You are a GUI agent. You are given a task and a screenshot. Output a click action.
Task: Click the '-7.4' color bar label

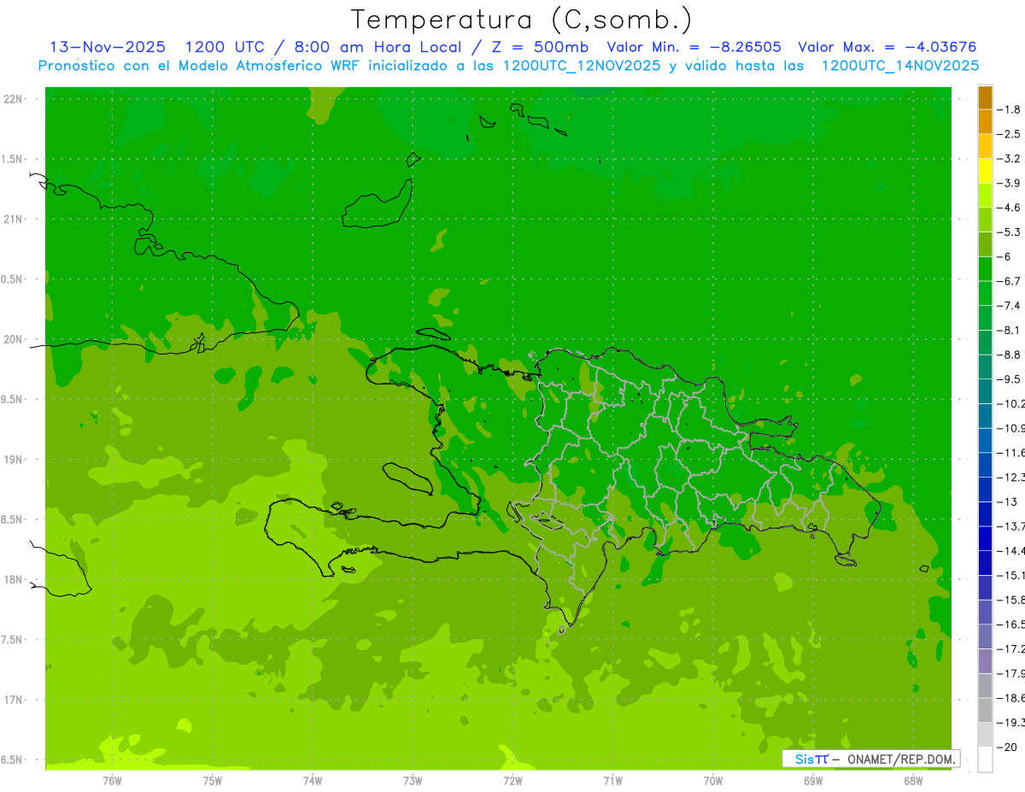[x=1009, y=306]
